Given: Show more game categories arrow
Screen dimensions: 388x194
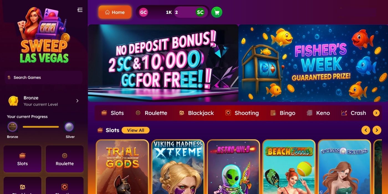Looking at the screenshot, I should coord(376,113).
